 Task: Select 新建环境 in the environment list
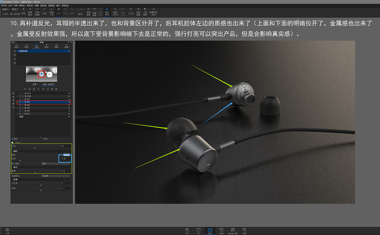click(43, 51)
